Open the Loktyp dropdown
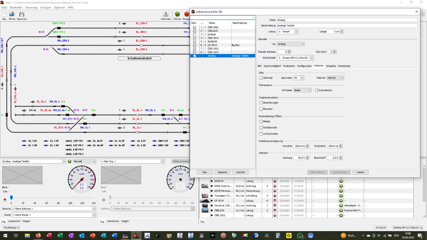Viewport: 427px width, 240px height. 288,32
